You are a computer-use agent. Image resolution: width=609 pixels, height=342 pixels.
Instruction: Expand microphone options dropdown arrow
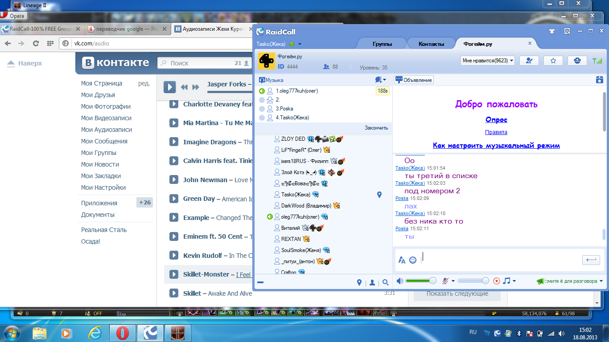coord(453,281)
